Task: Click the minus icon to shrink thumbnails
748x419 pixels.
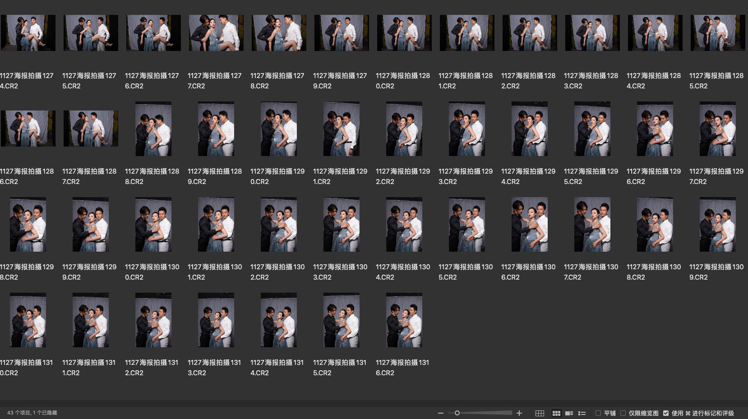Action: click(440, 413)
